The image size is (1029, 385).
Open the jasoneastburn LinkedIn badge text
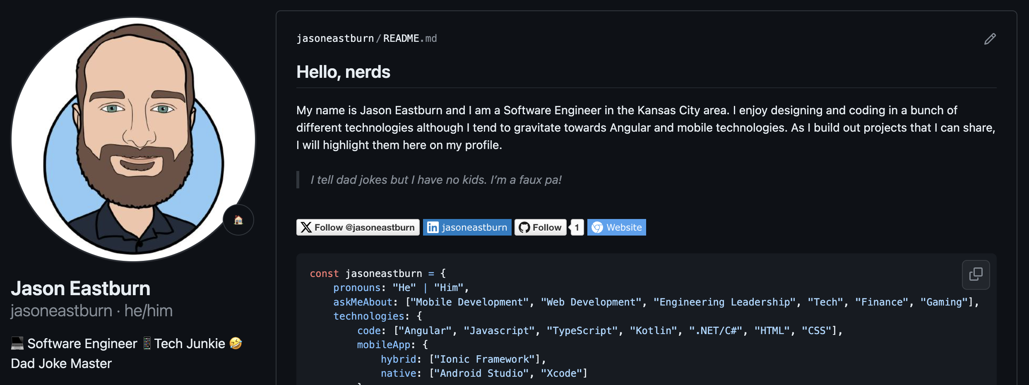[x=474, y=227]
